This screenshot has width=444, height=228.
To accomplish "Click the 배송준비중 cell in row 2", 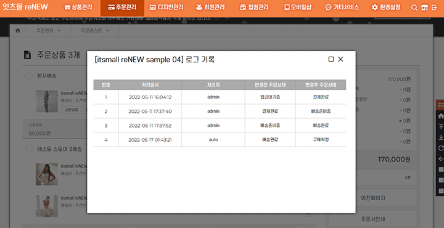I will [321, 112].
